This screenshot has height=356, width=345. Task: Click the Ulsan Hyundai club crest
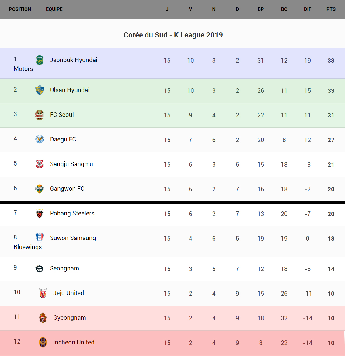click(40, 90)
